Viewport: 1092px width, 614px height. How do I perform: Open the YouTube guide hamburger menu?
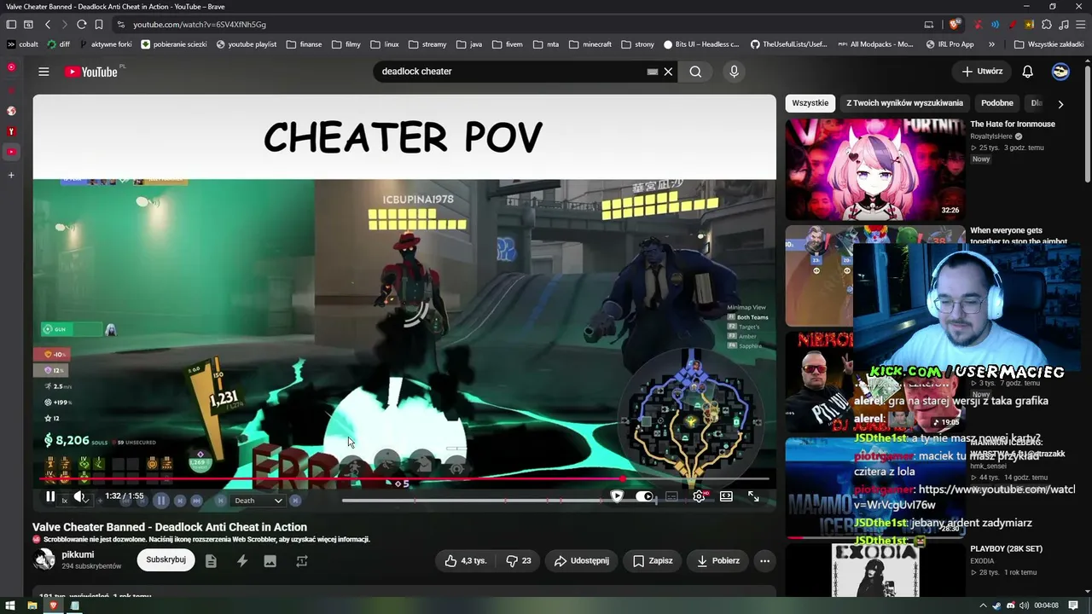44,72
